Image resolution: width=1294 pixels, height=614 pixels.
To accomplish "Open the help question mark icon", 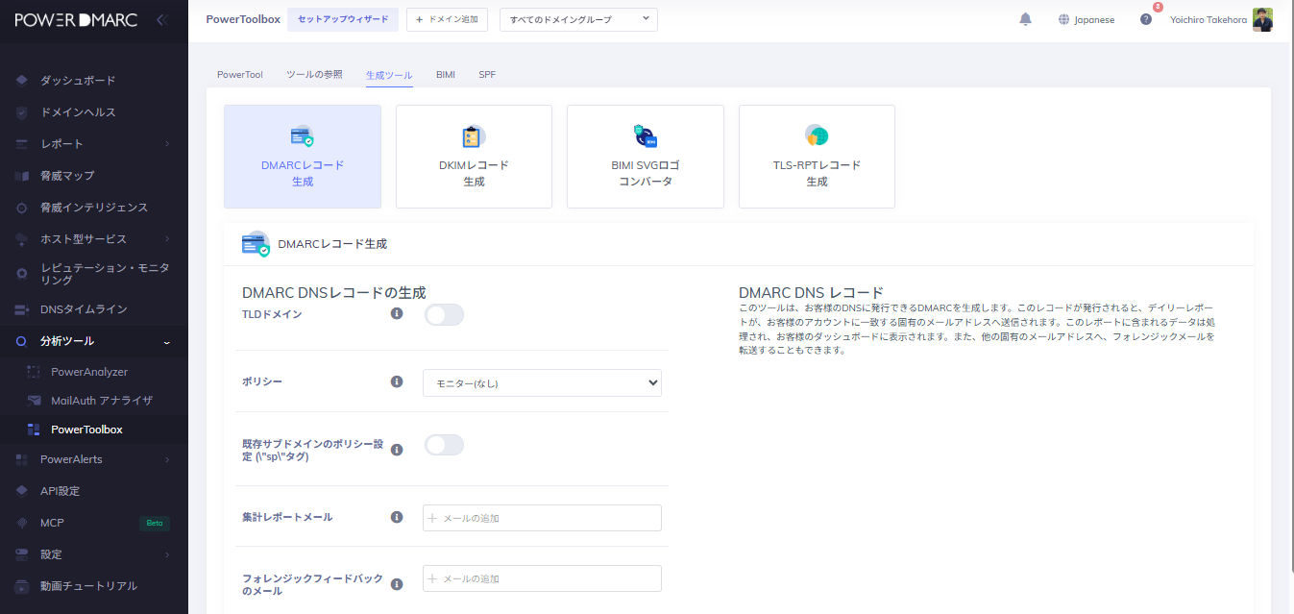I will click(1146, 19).
